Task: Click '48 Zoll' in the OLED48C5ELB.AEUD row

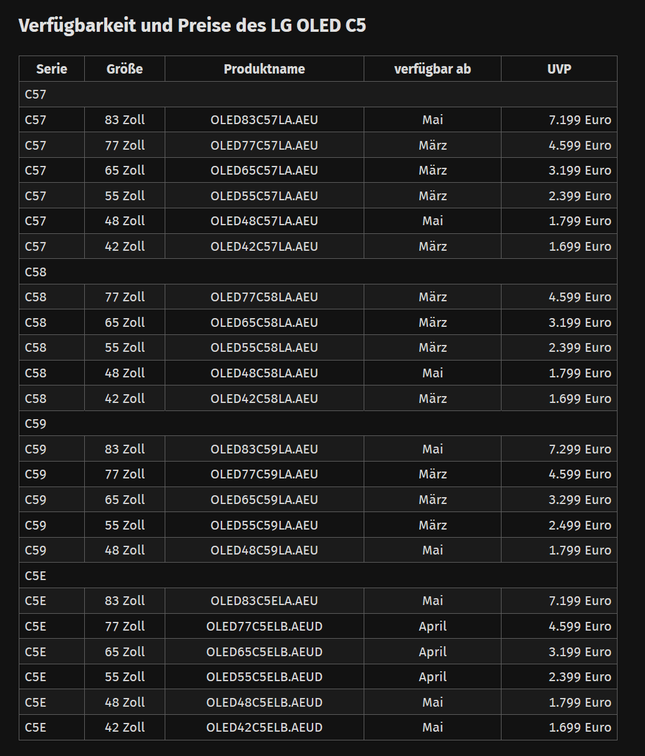Action: pyautogui.click(x=125, y=702)
